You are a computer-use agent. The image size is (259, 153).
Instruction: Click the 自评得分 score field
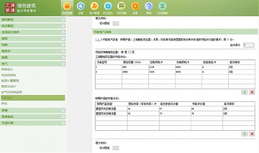point(248,45)
